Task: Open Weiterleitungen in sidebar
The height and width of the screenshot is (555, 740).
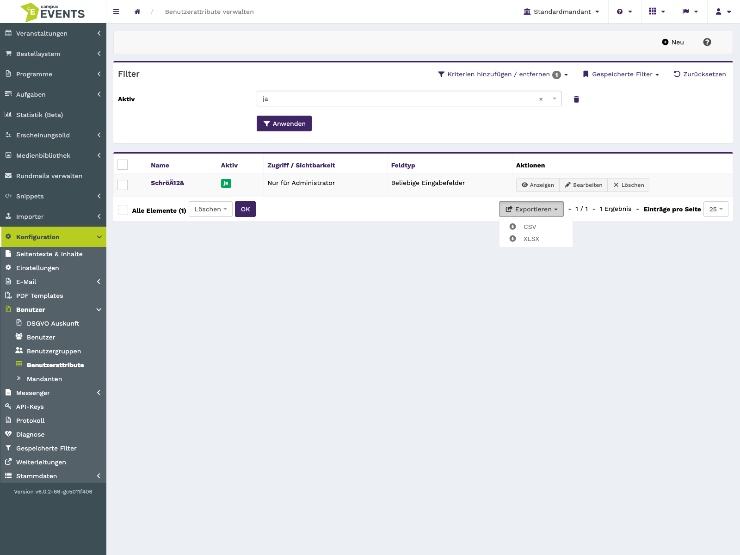Action: click(53, 462)
